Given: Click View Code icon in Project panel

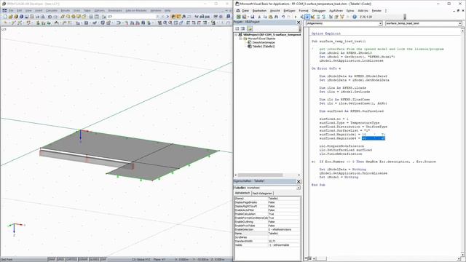Looking at the screenshot, I should click(x=237, y=28).
